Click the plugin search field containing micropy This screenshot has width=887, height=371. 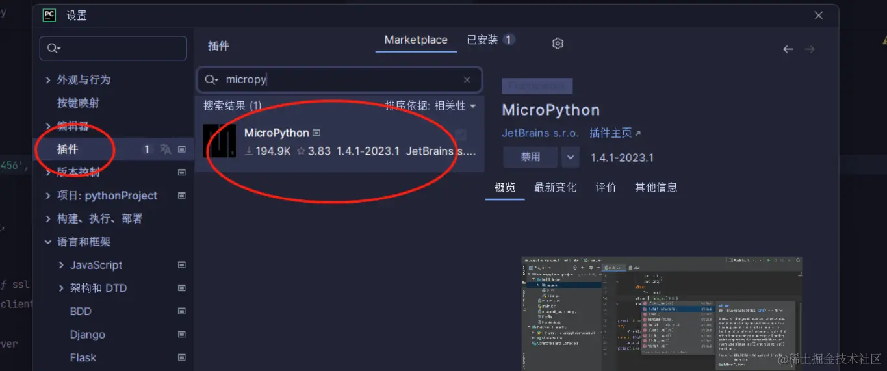pyautogui.click(x=339, y=80)
